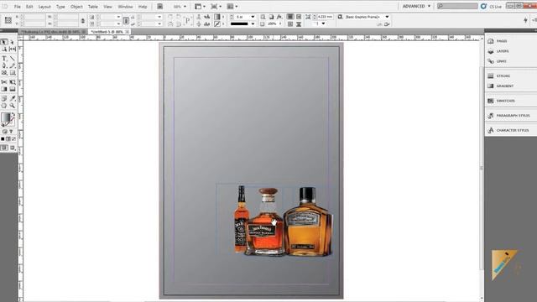Select the Selection tool (black arrow)
This screenshot has width=537, height=302.
point(4,42)
